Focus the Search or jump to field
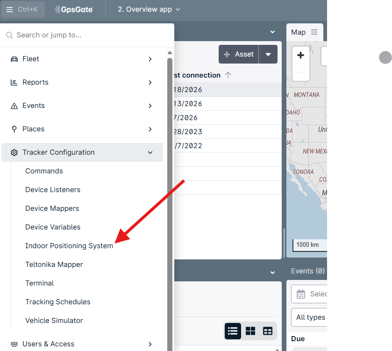392x351 pixels. 87,35
